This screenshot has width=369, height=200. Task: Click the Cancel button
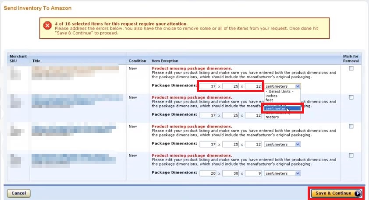click(x=18, y=193)
